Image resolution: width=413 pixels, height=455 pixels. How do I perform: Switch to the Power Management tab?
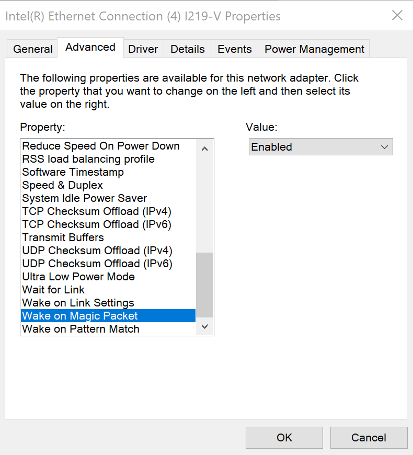[x=314, y=49]
